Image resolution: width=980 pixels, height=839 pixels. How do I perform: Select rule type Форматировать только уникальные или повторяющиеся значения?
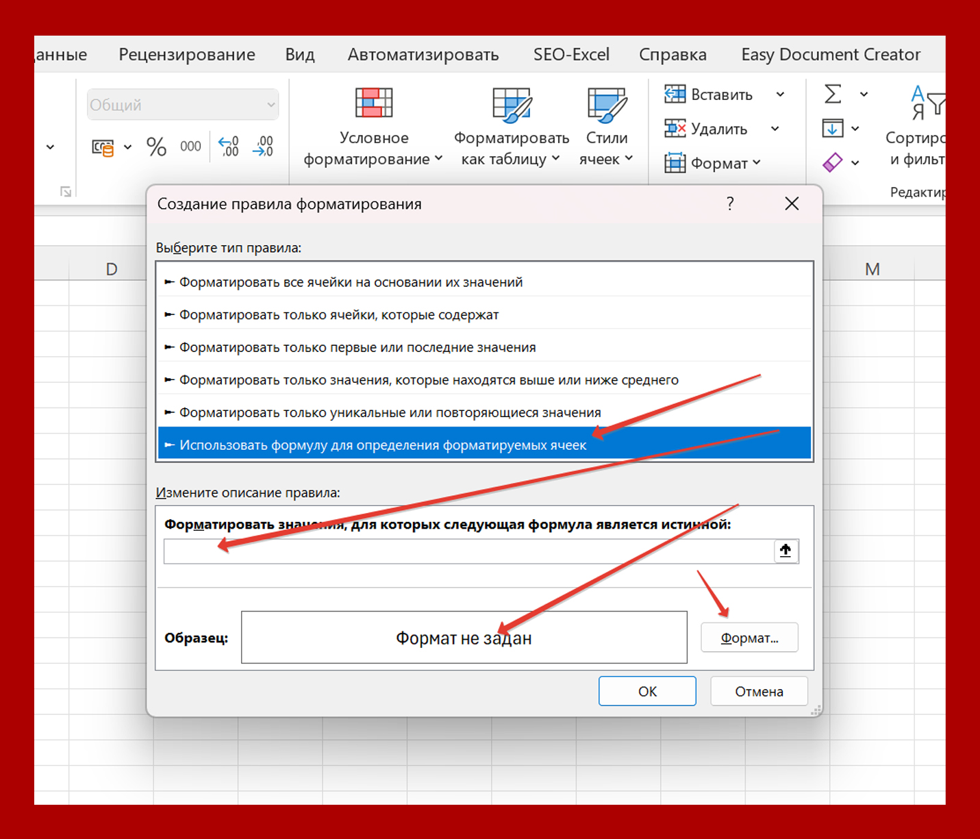click(x=484, y=412)
